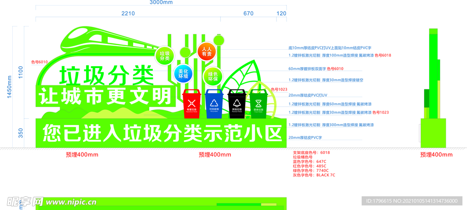Click the blank green circle above 人人有责 badge
Image resolution: width=467 pixels, height=210 pixels.
[219, 39]
